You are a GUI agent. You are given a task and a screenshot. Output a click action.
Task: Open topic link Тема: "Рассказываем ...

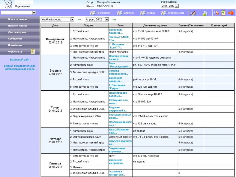click(x=120, y=65)
